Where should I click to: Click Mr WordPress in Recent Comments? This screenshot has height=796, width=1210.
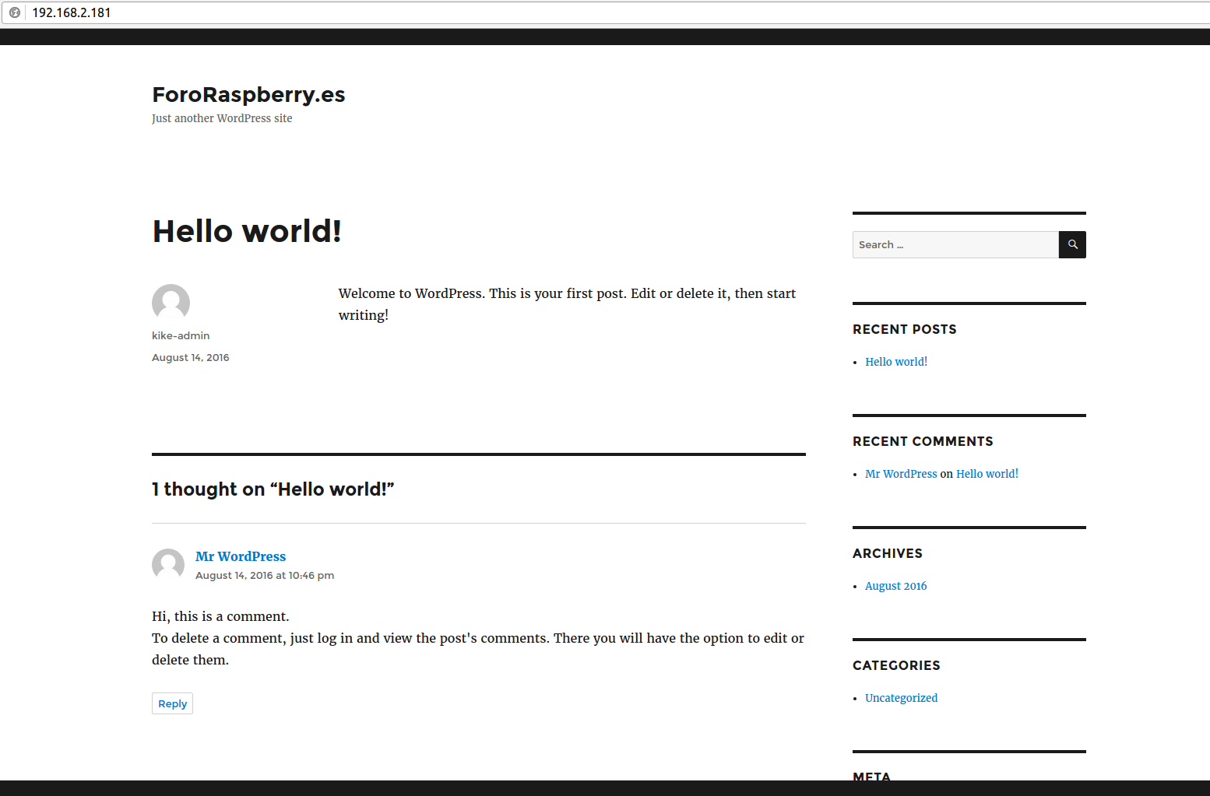(x=901, y=474)
